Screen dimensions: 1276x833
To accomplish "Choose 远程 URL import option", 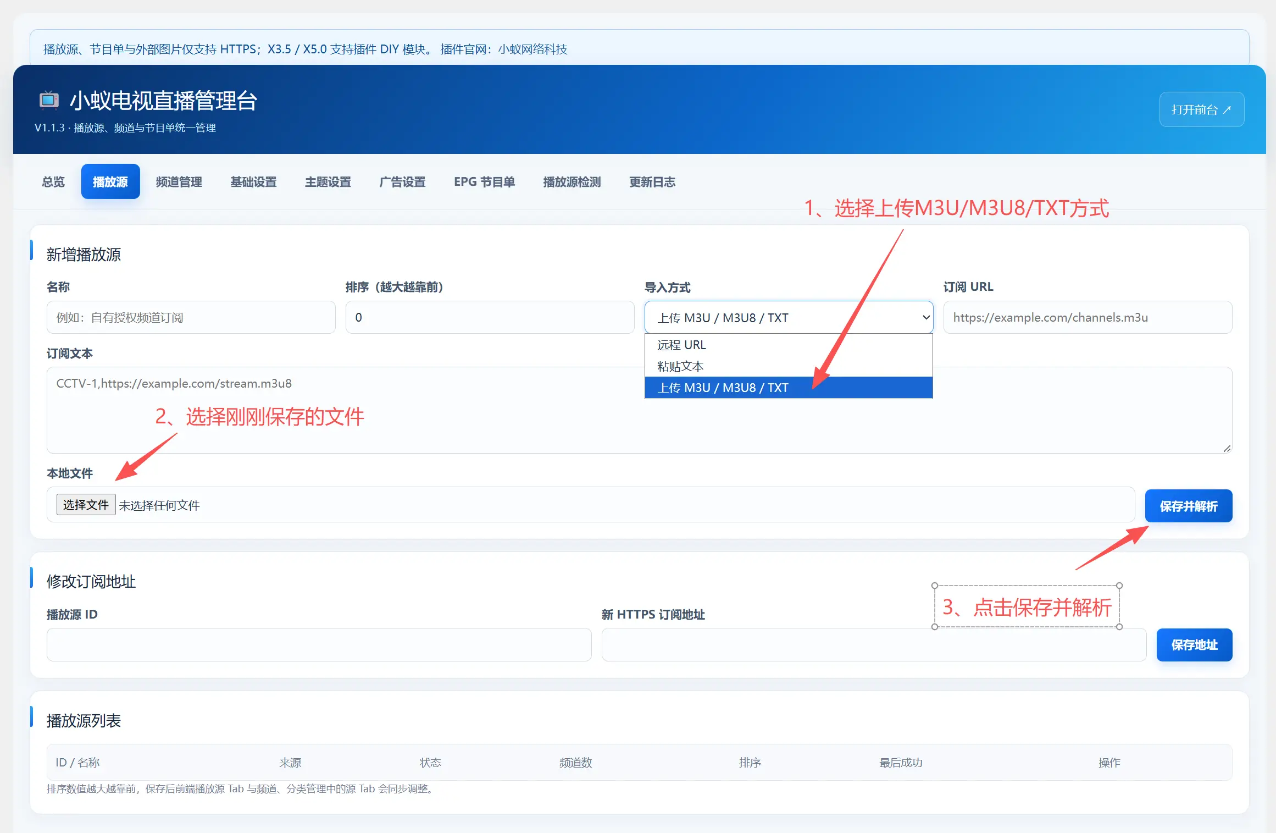I will pos(789,345).
